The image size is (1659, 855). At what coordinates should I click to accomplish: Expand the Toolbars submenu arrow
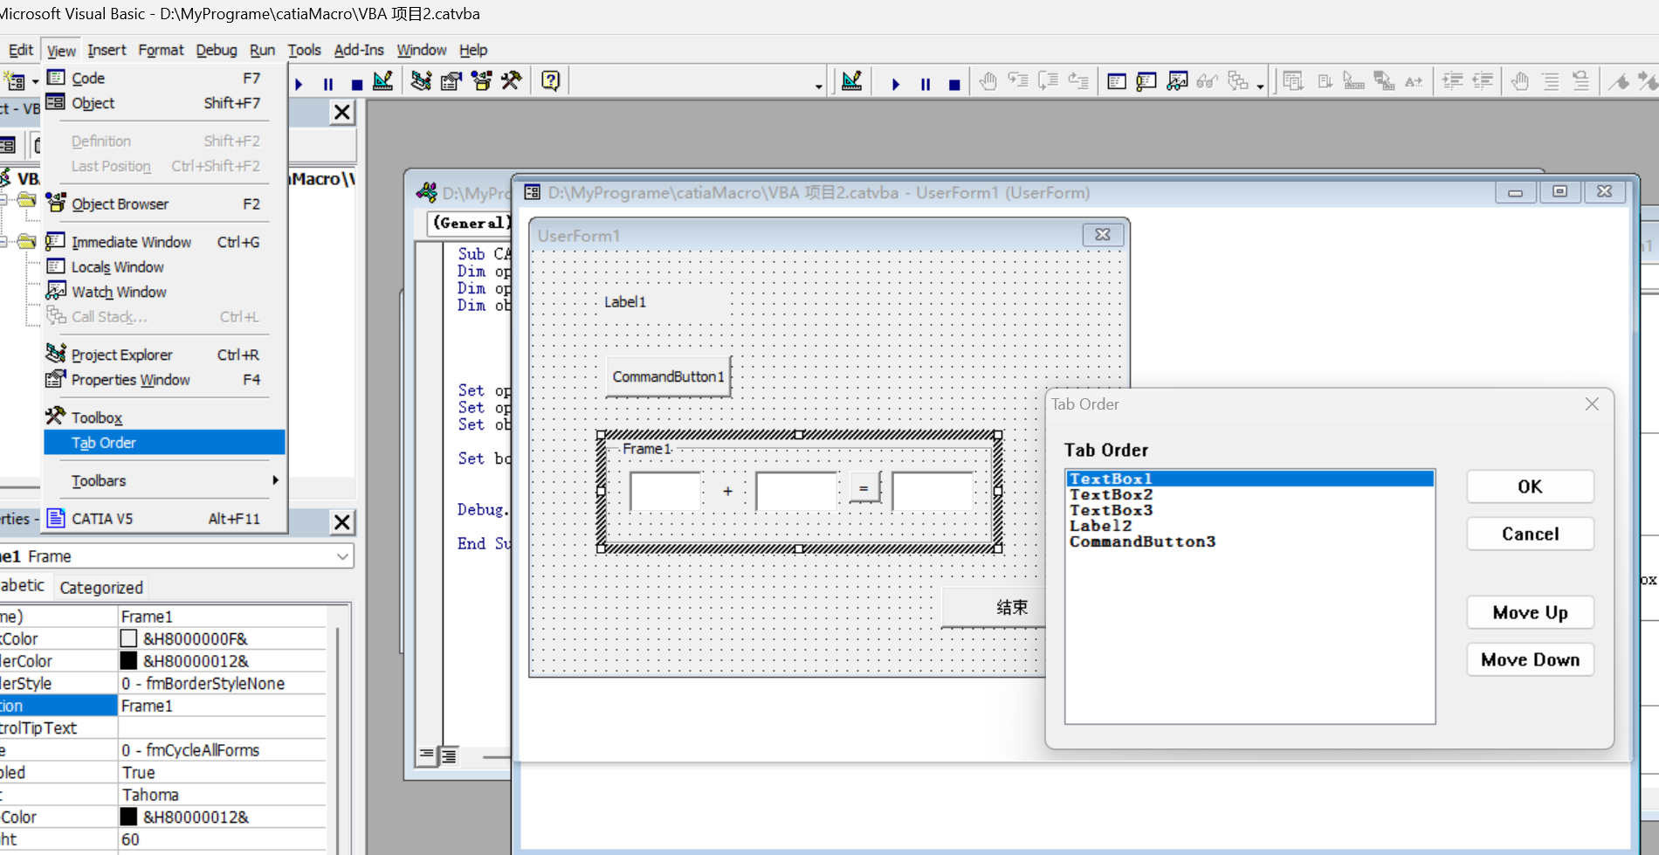[x=275, y=480]
